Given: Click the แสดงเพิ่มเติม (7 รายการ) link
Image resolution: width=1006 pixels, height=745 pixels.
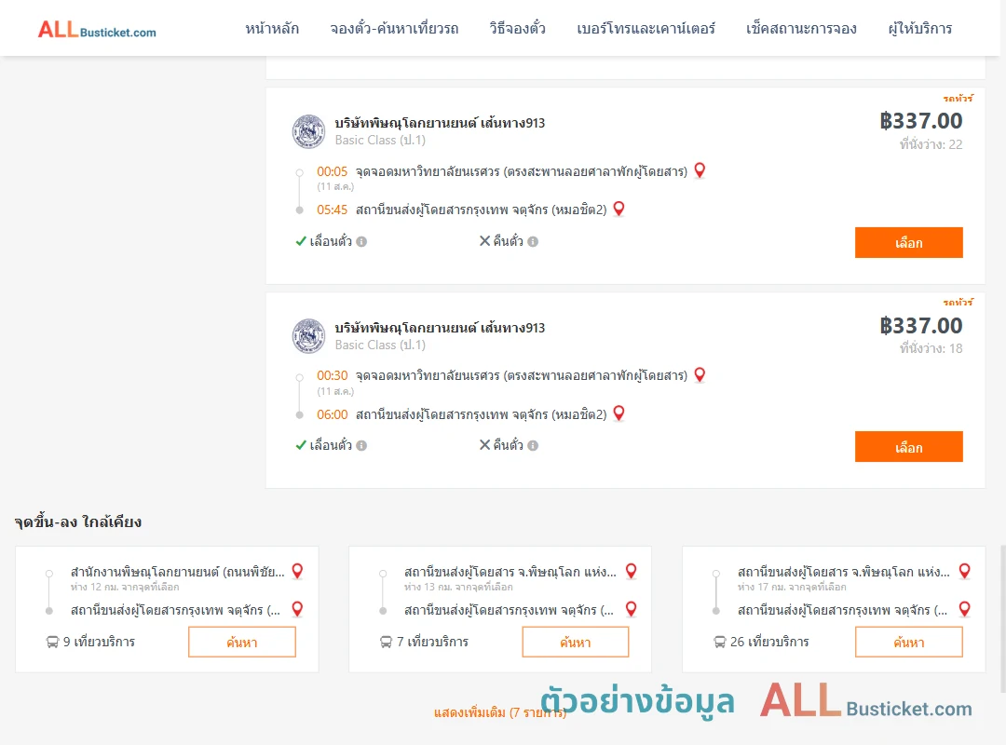Looking at the screenshot, I should 500,713.
